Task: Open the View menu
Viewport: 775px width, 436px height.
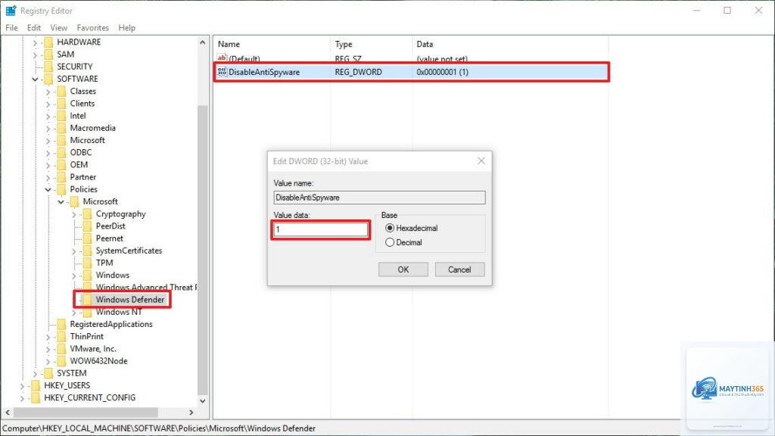Action: [x=58, y=28]
